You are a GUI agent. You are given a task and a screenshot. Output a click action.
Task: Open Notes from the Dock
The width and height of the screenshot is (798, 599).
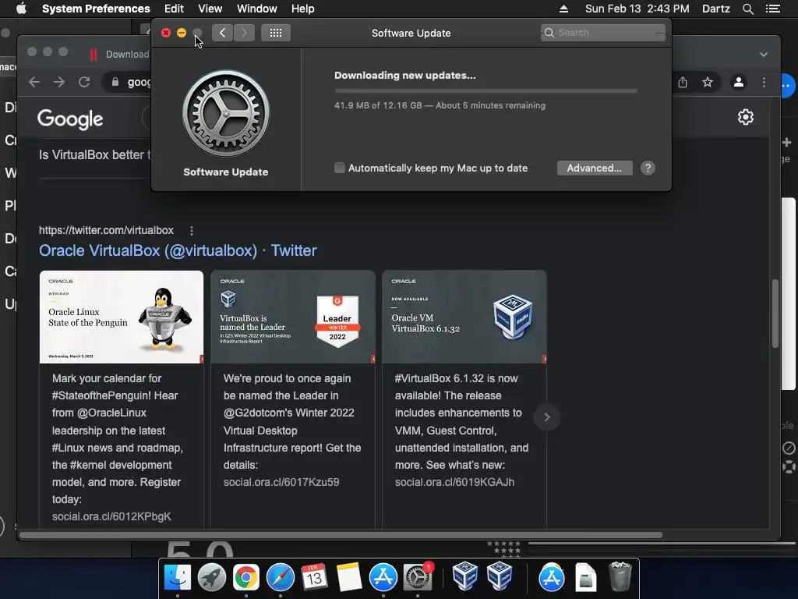tap(348, 577)
